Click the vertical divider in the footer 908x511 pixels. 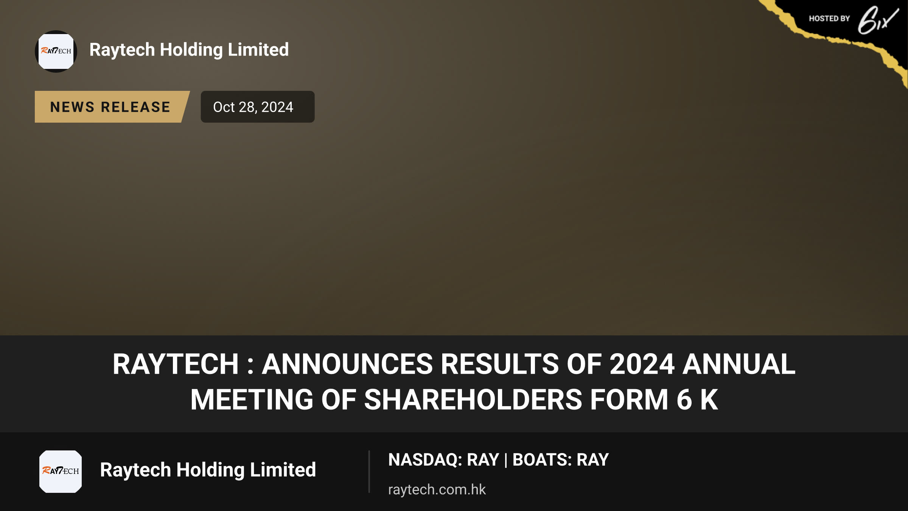369,472
